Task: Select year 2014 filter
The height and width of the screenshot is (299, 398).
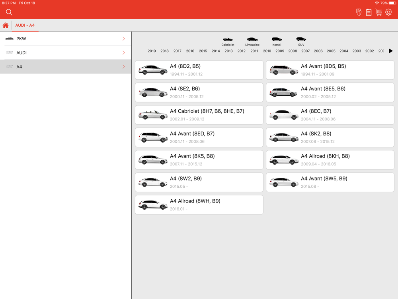Action: pyautogui.click(x=216, y=51)
